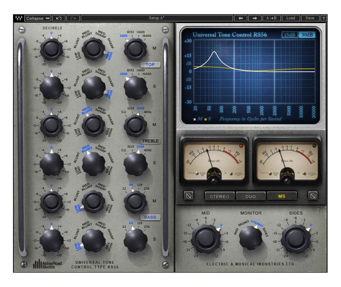
Task: Go to the next preset arrow
Action: [x=255, y=18]
